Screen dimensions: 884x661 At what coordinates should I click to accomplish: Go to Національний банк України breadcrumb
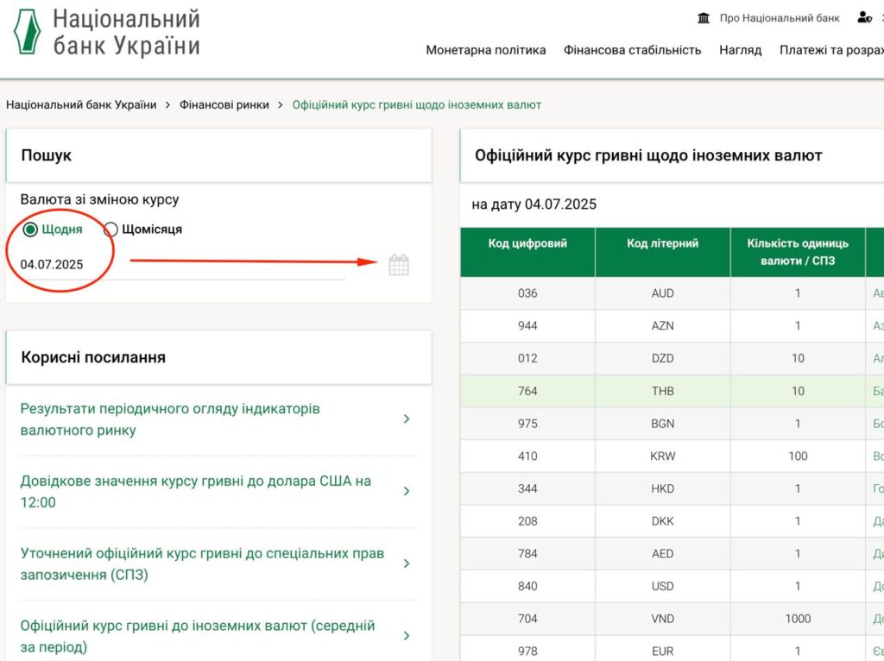coord(81,104)
